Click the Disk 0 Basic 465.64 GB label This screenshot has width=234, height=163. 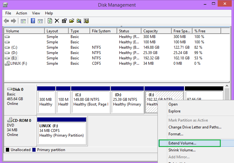pyautogui.click(x=20, y=100)
